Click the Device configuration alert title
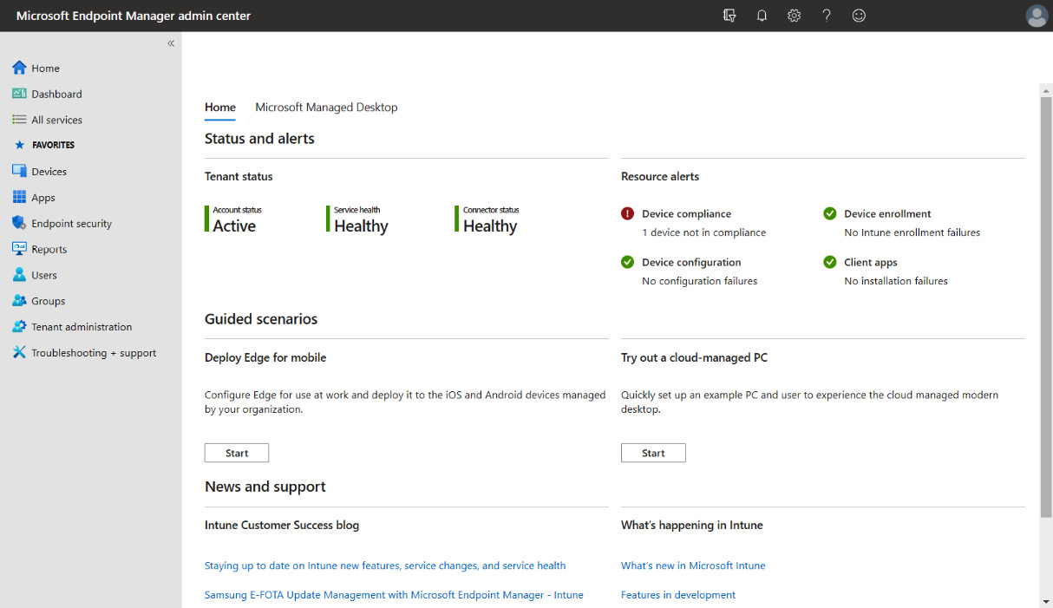 click(x=691, y=262)
